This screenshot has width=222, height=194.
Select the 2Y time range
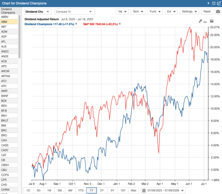[102, 190]
